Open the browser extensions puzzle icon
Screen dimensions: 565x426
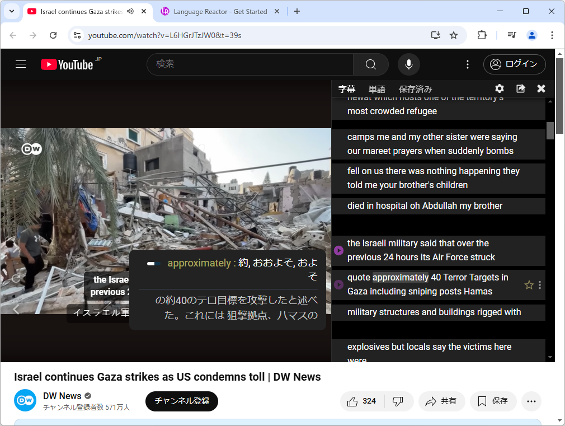point(482,35)
